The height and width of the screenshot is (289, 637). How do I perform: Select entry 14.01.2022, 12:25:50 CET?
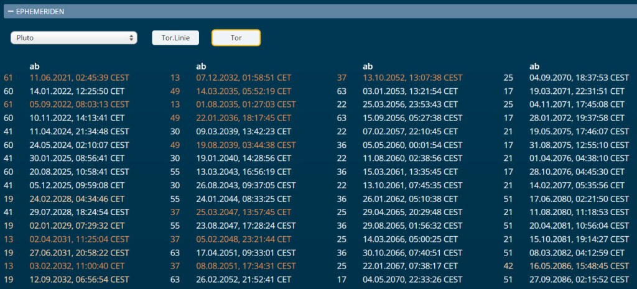(x=76, y=91)
